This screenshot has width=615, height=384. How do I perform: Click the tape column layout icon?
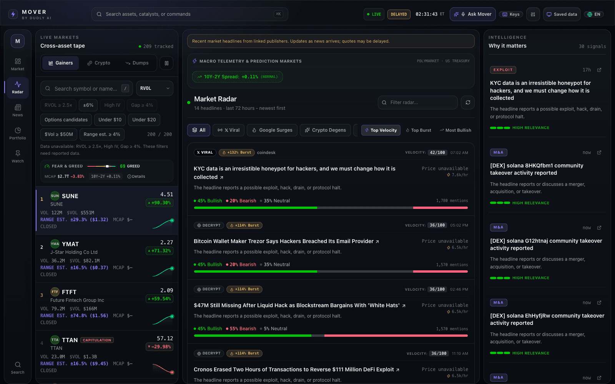(166, 63)
